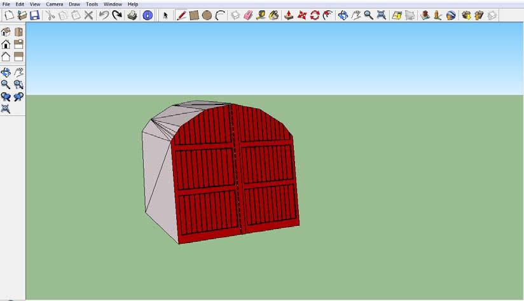Click the Share Model upload icon

[479, 15]
